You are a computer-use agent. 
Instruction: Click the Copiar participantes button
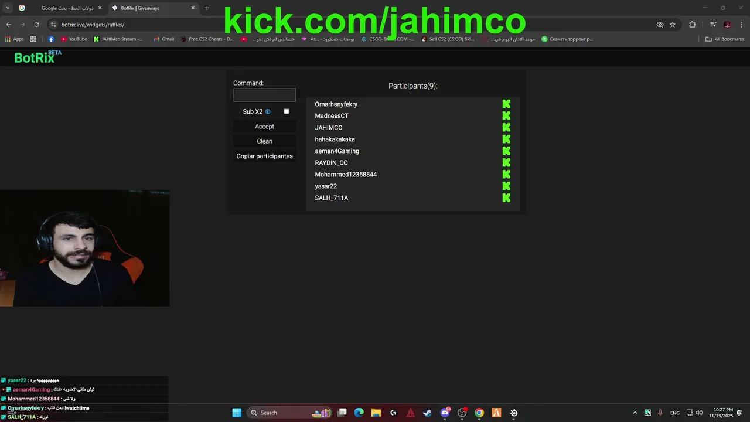coord(264,156)
